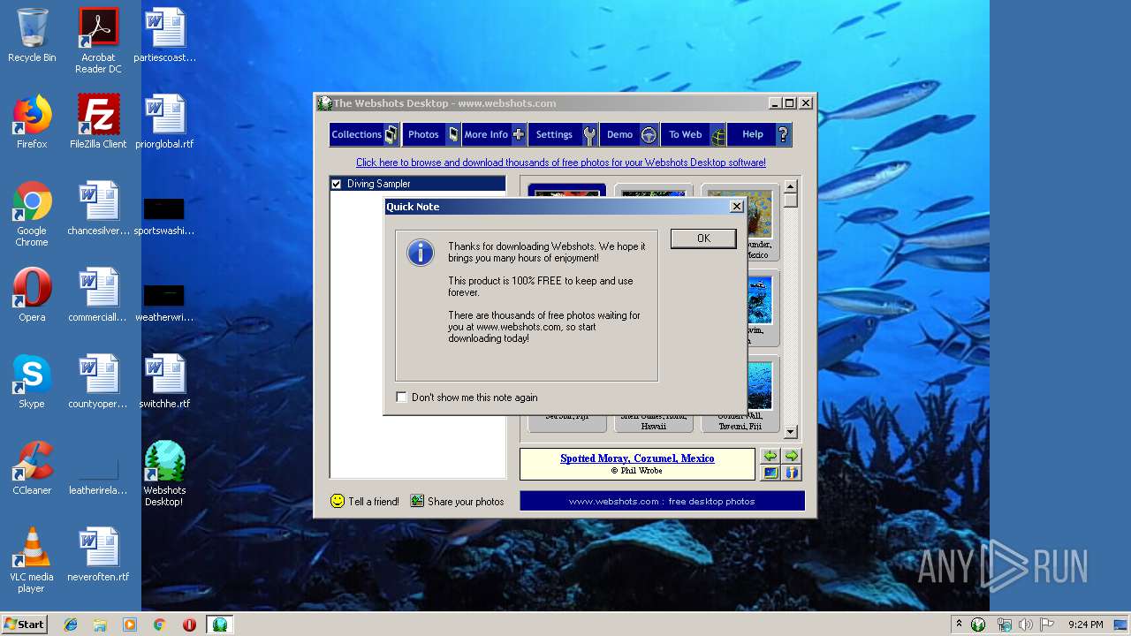Click the Webshots taskbar button
1131x636 pixels.
pyautogui.click(x=220, y=625)
